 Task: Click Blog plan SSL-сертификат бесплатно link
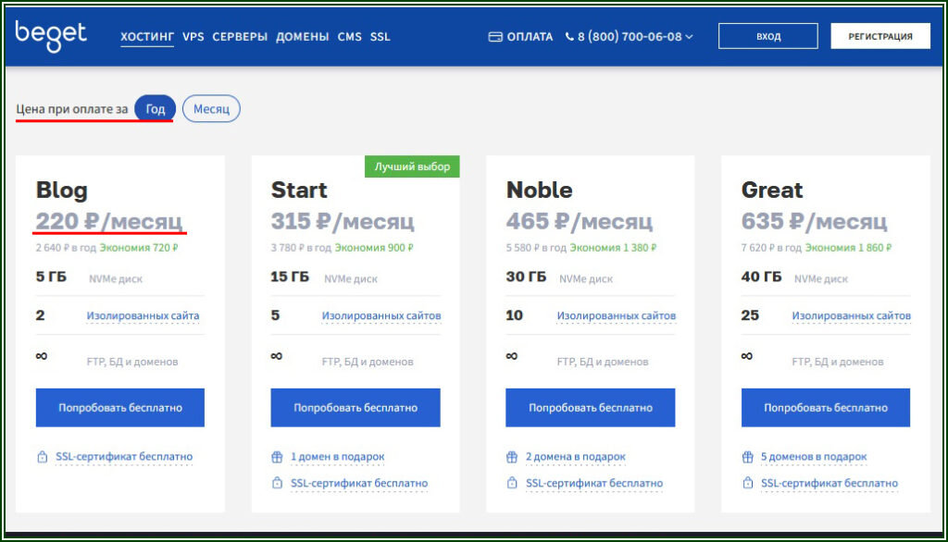[x=124, y=457]
